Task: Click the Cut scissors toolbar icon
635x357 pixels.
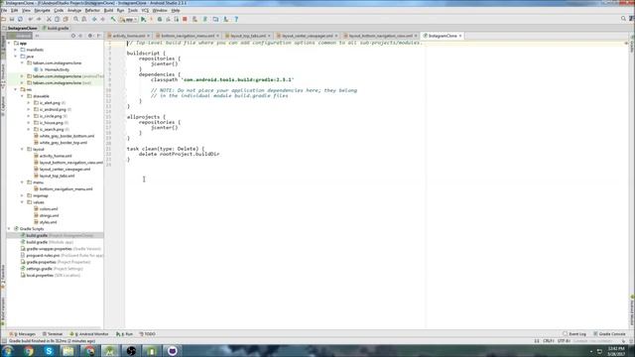Action: point(49,19)
